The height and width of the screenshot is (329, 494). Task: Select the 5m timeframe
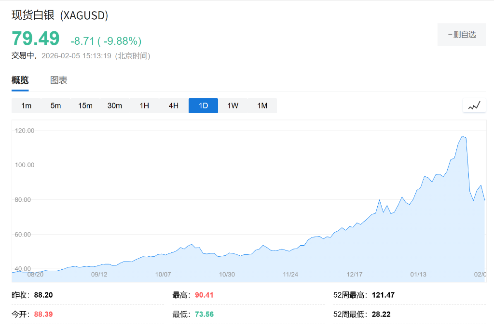pyautogui.click(x=55, y=105)
